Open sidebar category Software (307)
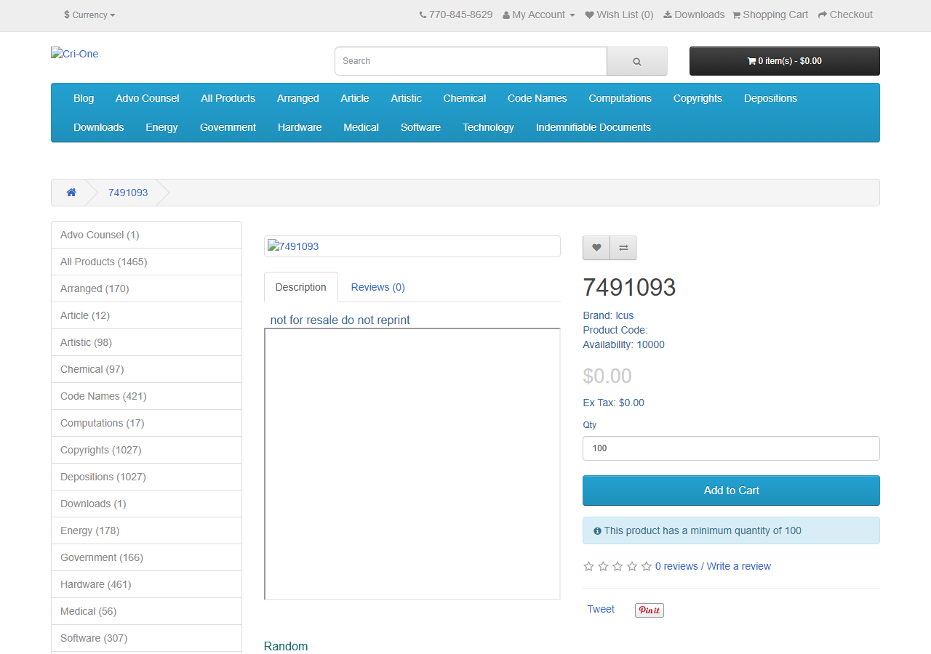Image resolution: width=931 pixels, height=654 pixels. coord(146,638)
